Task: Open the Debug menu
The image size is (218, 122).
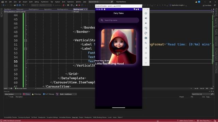Action: click(37, 2)
